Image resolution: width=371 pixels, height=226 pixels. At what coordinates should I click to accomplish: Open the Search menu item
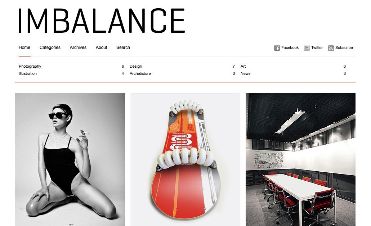pyautogui.click(x=123, y=47)
